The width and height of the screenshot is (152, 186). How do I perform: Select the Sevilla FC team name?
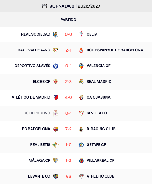click(97, 113)
